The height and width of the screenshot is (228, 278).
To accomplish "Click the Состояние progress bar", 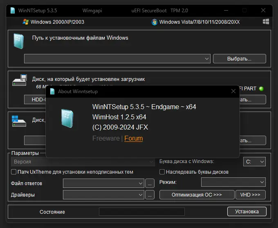I will 142,212.
